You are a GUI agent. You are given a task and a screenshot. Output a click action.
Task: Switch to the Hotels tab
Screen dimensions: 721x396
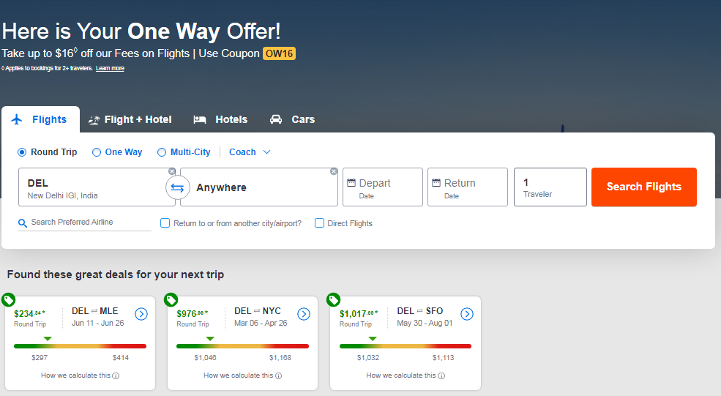pyautogui.click(x=220, y=119)
